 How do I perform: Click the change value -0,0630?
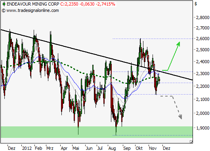coord(87,4)
